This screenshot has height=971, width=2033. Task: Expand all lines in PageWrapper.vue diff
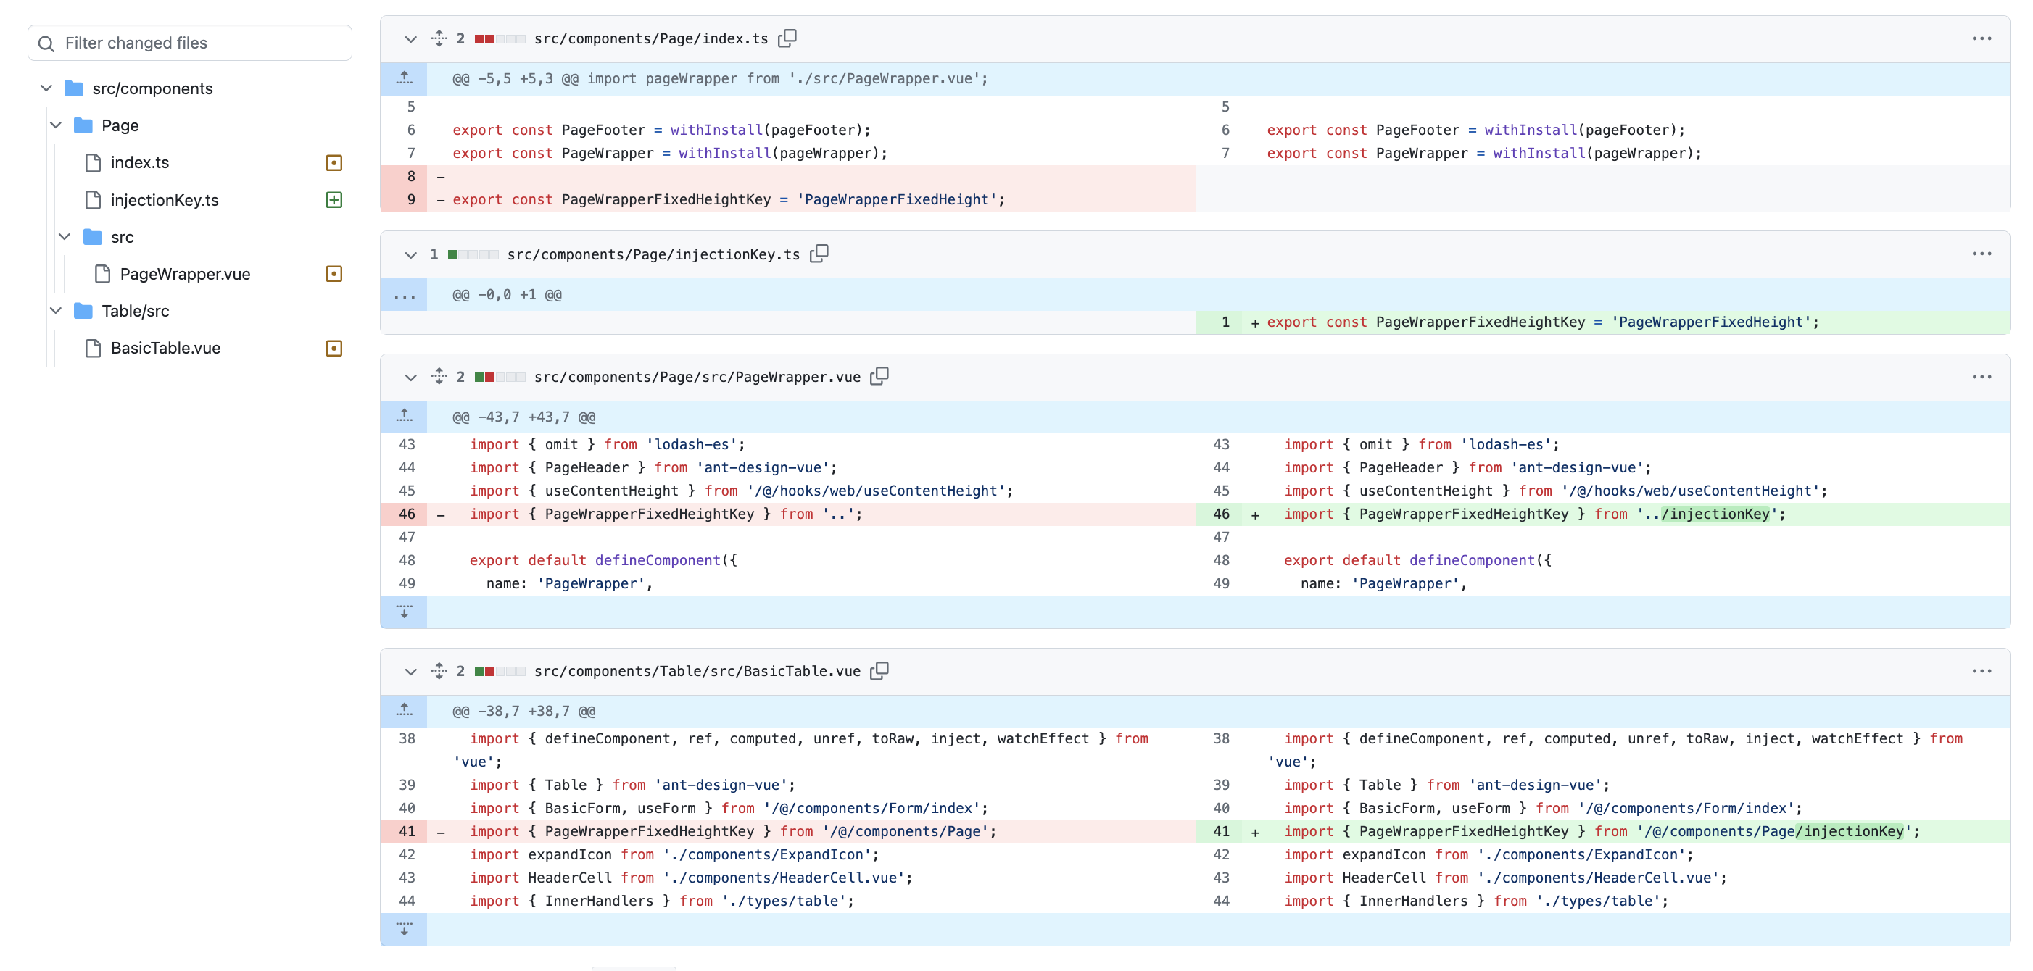pos(439,376)
